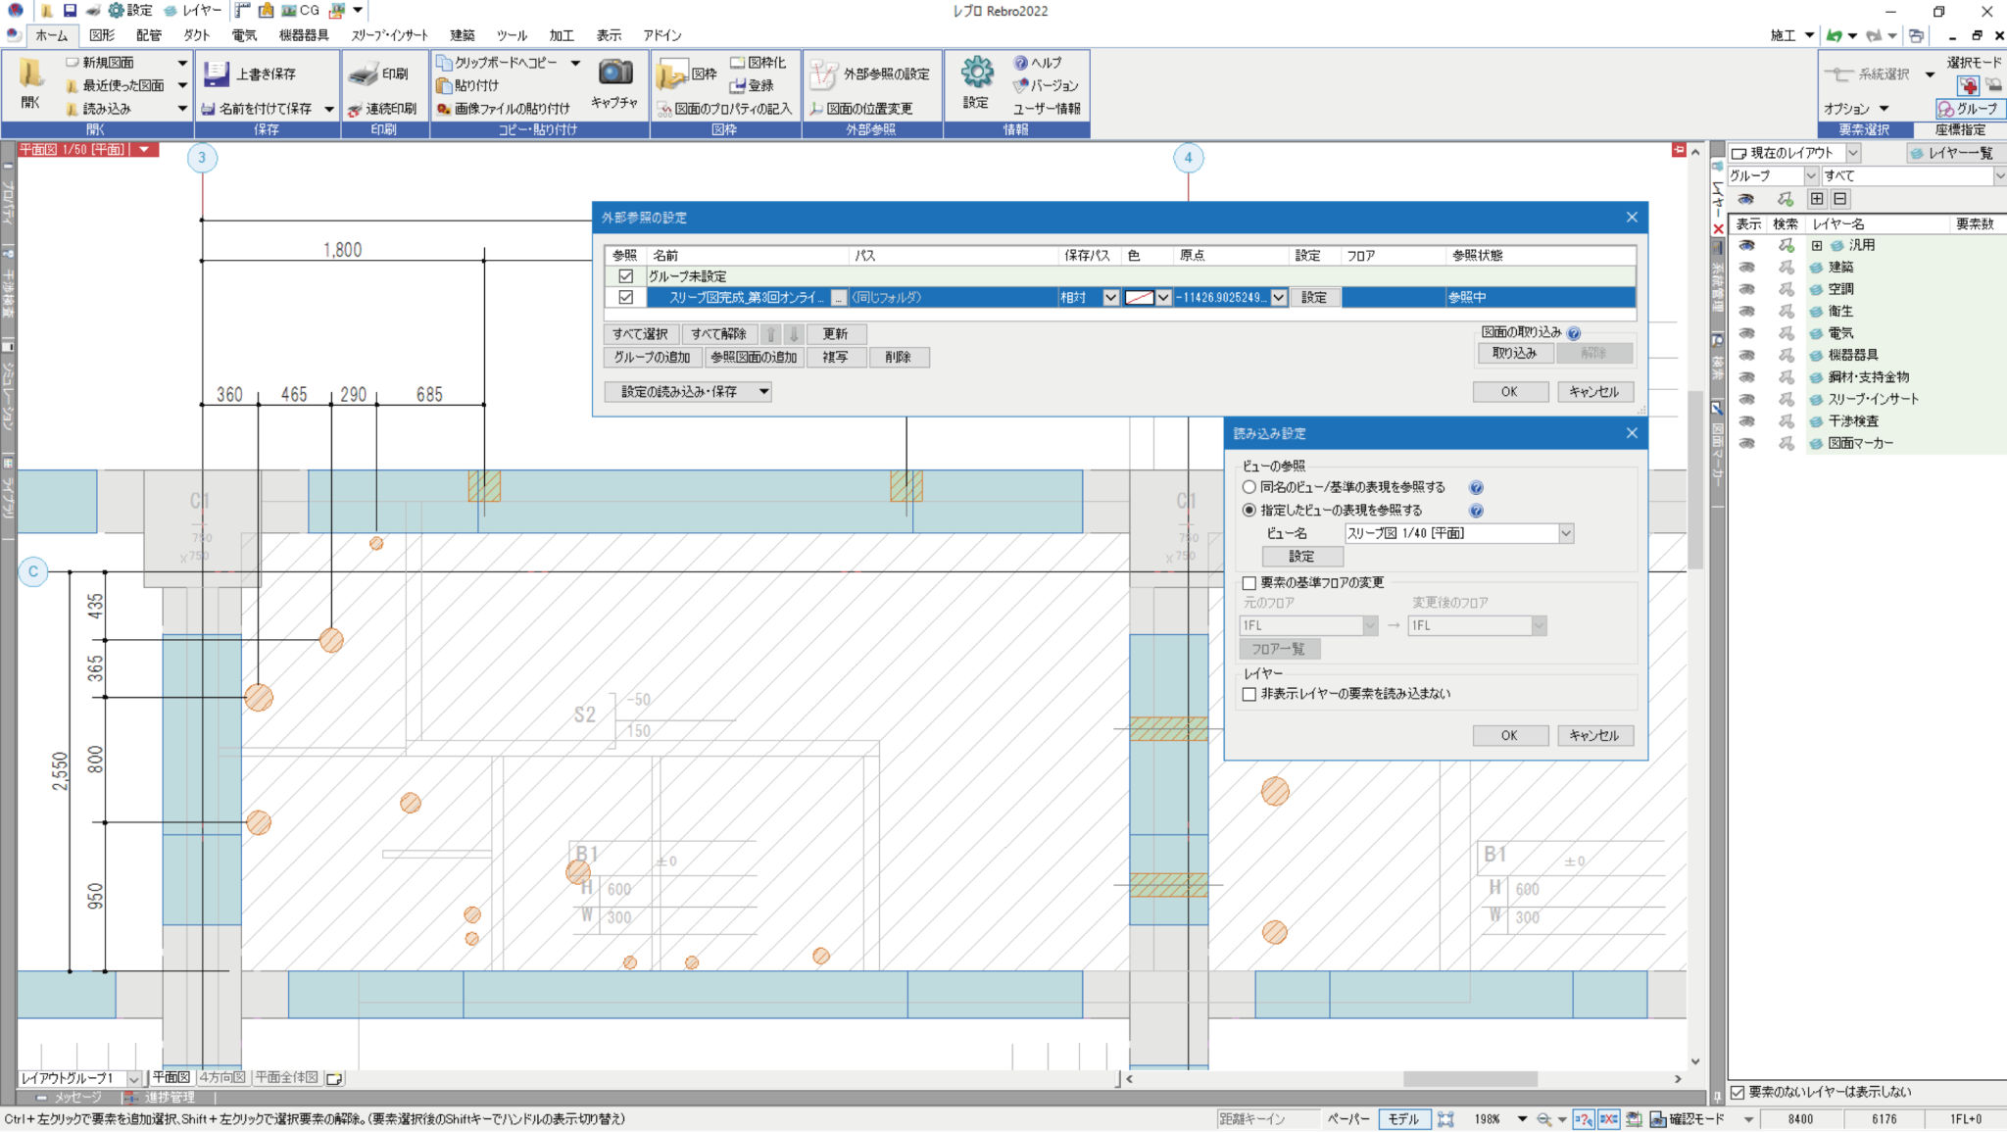The image size is (2007, 1132).
Task: Click the 設定 gear icon in 情報 group
Action: tap(976, 73)
